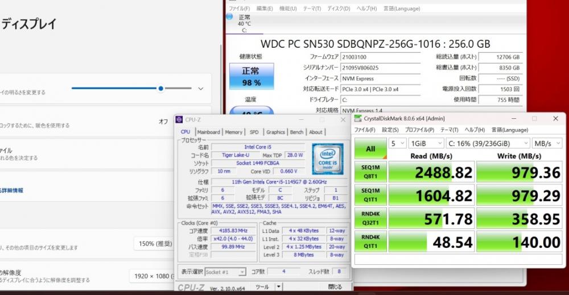This screenshot has width=569, height=295.
Task: Click the 閉じる button in CPU-Z
Action: [335, 286]
